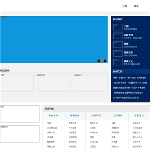The image size is (150, 150).
Task: Open 黑暗之光 in the game list
Action: pos(51,147)
